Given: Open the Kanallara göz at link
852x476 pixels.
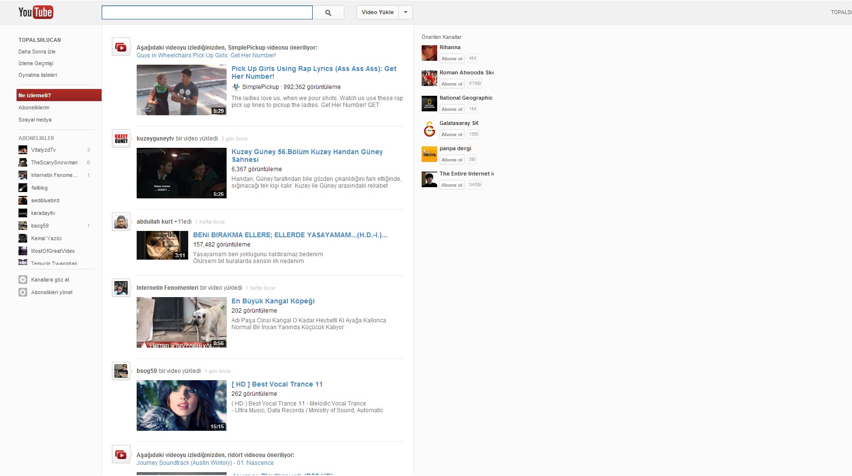Looking at the screenshot, I should pyautogui.click(x=50, y=280).
